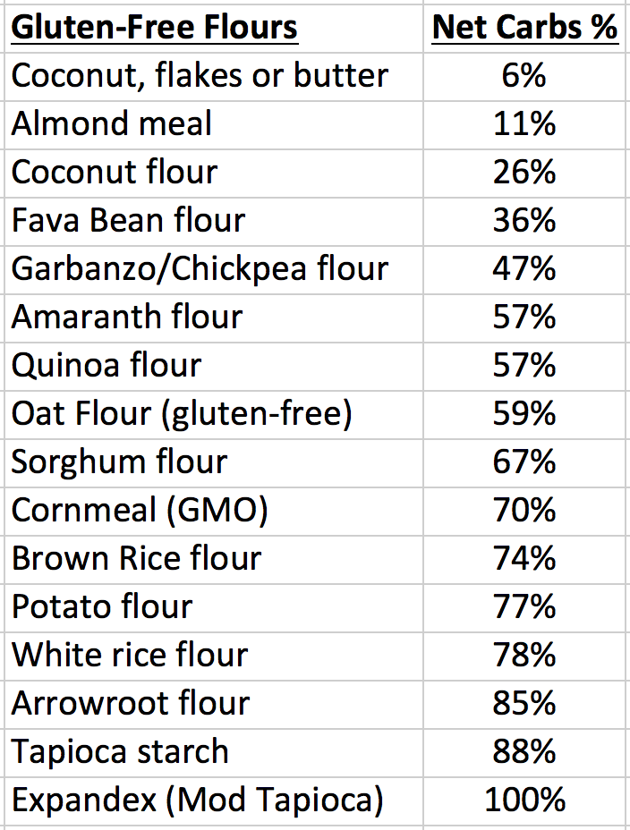Select the Expandex (Mod Tapioca) cell

click(214, 800)
